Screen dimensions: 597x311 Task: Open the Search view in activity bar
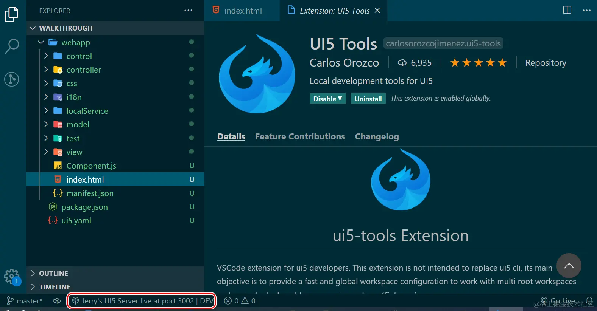(11, 46)
